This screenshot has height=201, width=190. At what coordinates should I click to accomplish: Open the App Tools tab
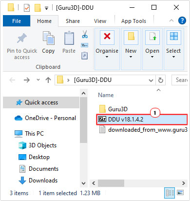click(133, 21)
